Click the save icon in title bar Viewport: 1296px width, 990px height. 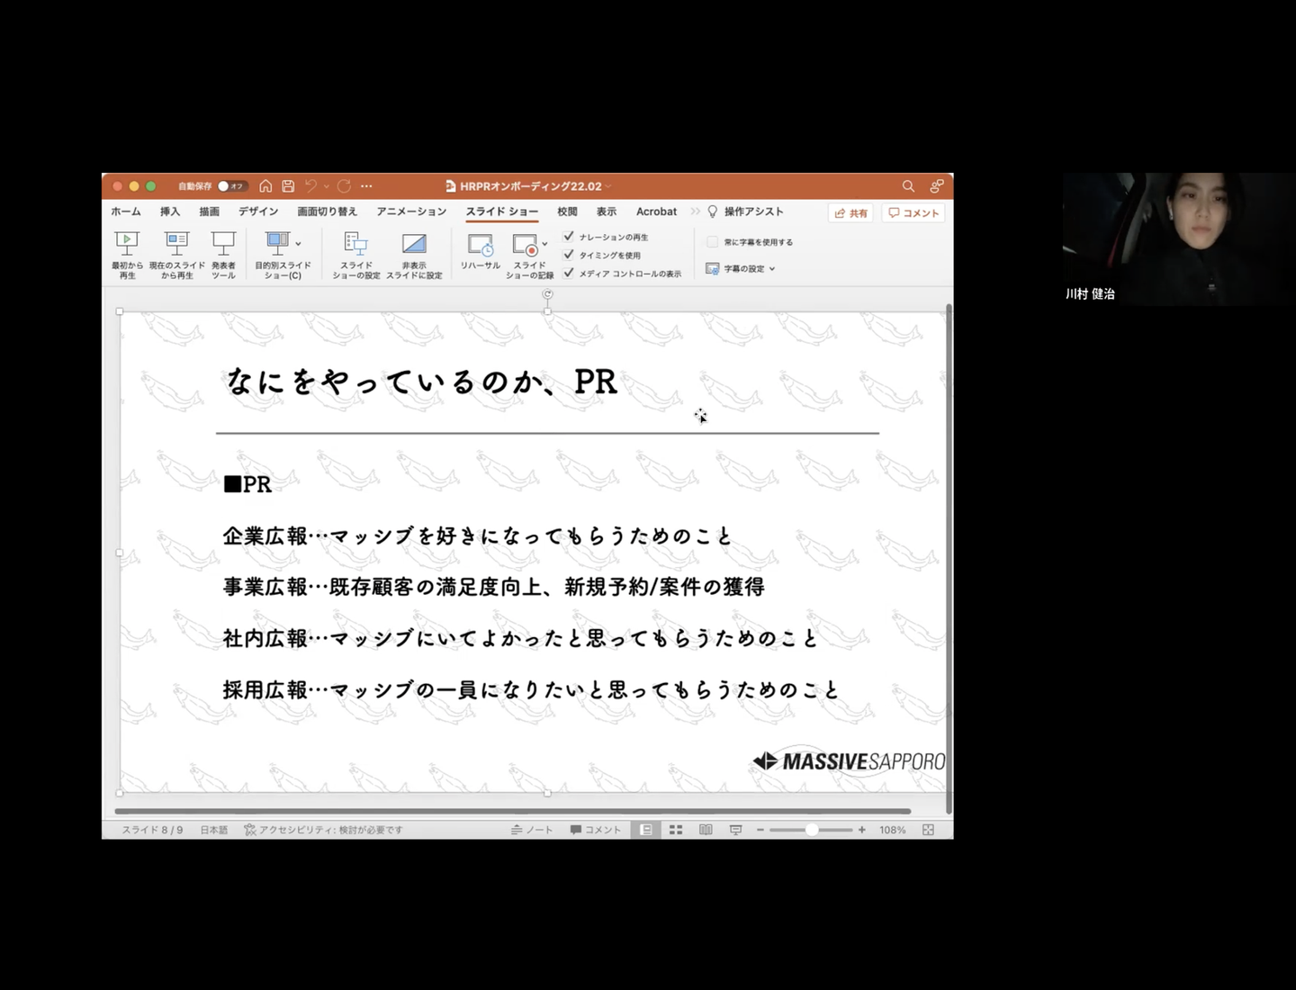coord(288,186)
